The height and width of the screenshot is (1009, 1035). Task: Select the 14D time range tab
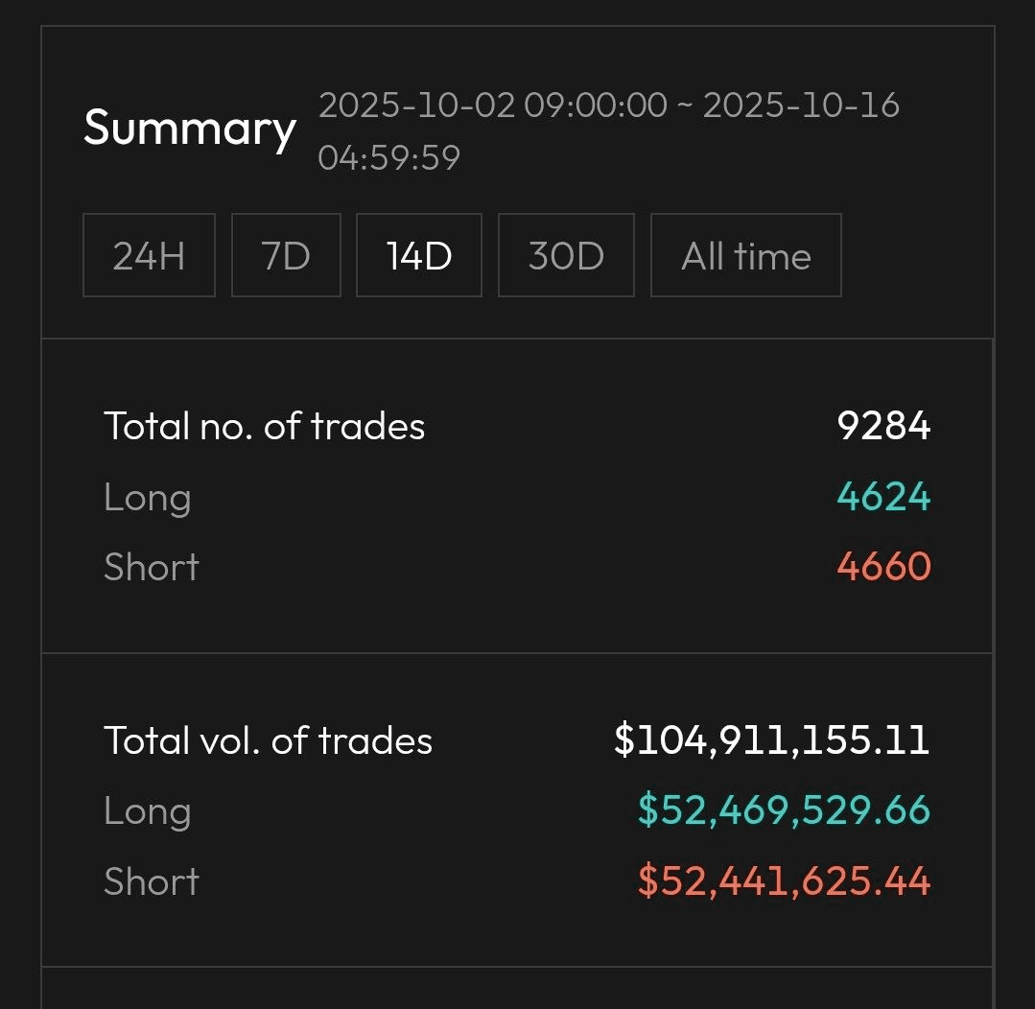(418, 255)
